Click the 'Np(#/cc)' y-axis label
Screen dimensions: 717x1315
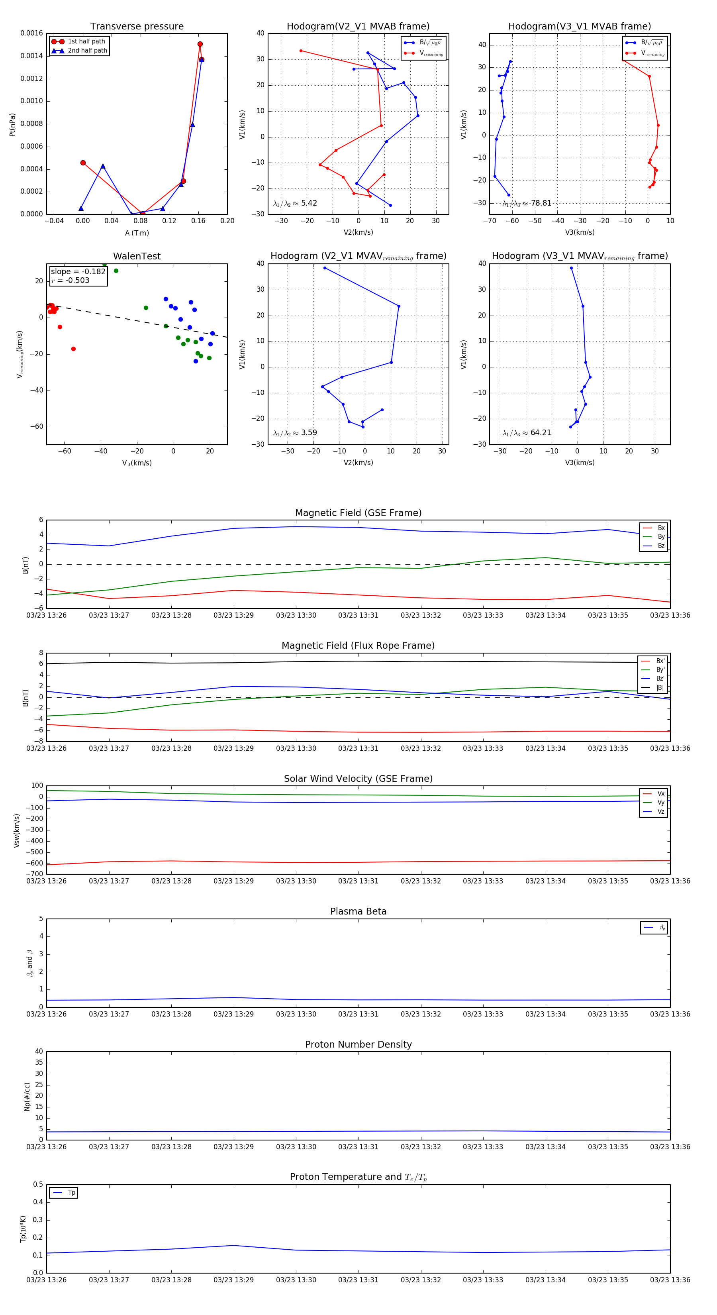click(27, 1097)
